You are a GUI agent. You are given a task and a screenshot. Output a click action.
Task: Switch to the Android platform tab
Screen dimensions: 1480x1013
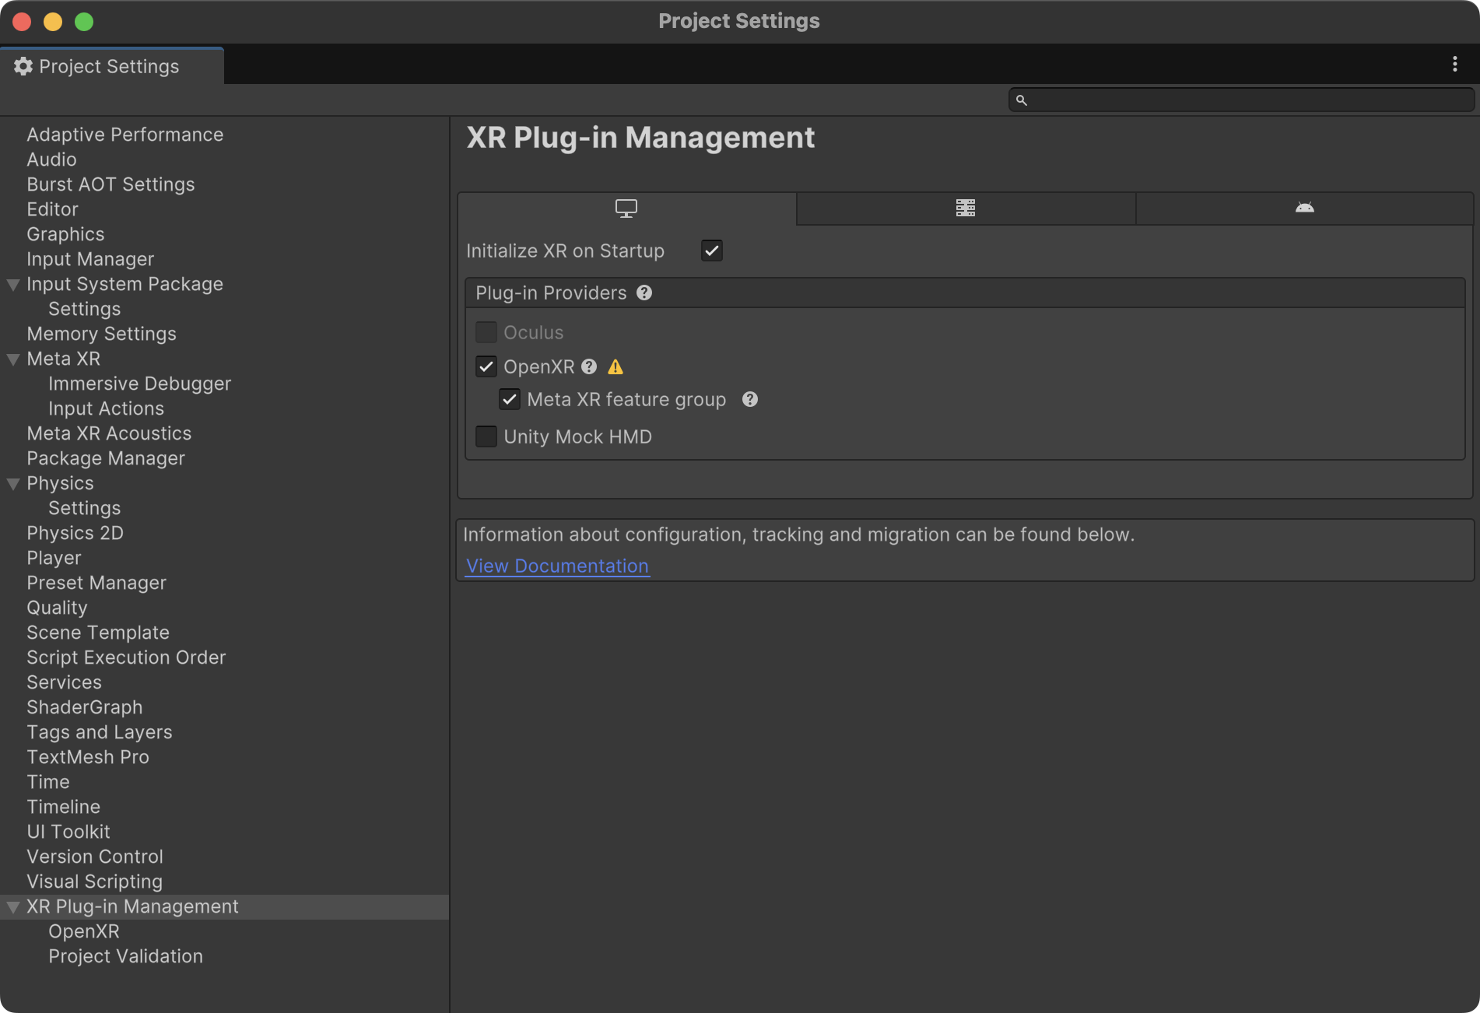click(x=1304, y=208)
